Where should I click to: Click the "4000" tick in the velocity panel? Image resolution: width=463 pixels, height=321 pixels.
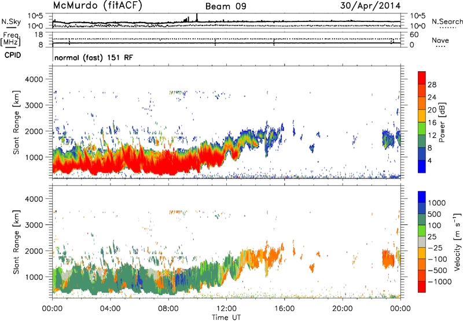(x=34, y=199)
